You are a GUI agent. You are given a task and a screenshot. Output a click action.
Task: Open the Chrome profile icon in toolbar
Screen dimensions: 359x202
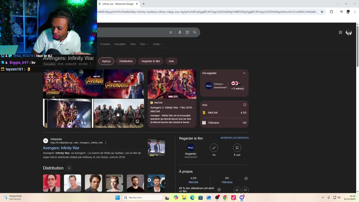[x=348, y=12]
